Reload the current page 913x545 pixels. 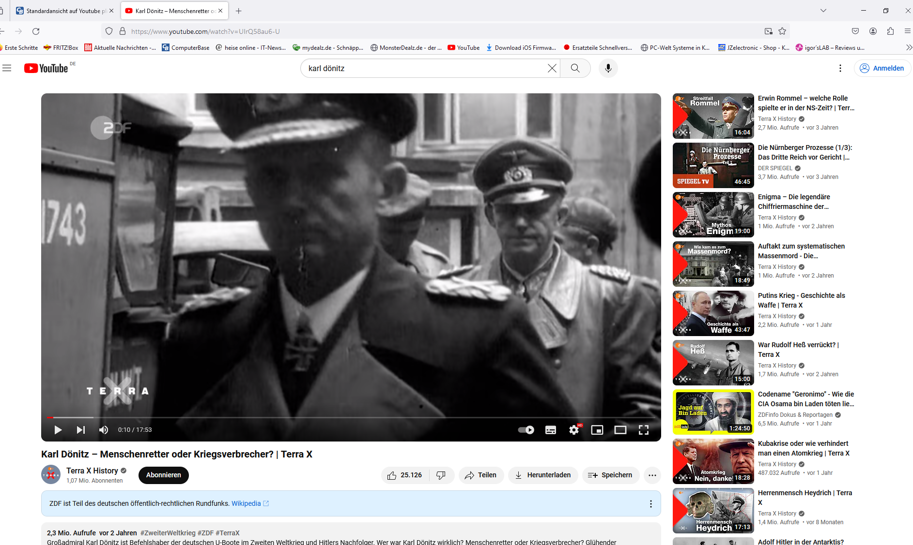36,31
